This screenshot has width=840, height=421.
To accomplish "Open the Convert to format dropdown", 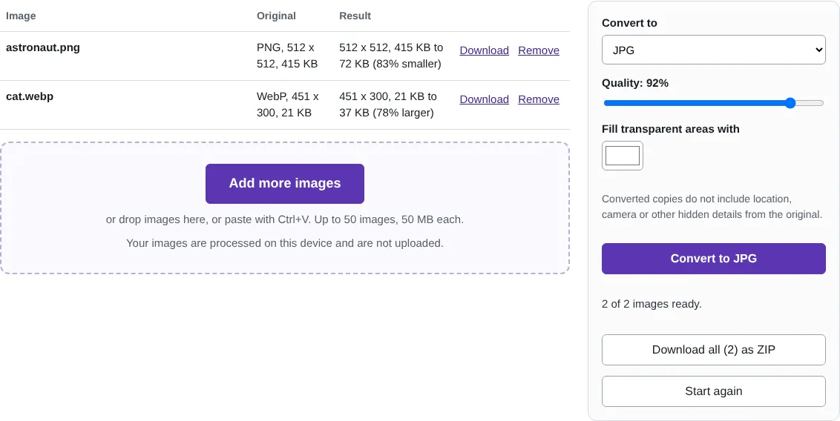I will point(714,50).
